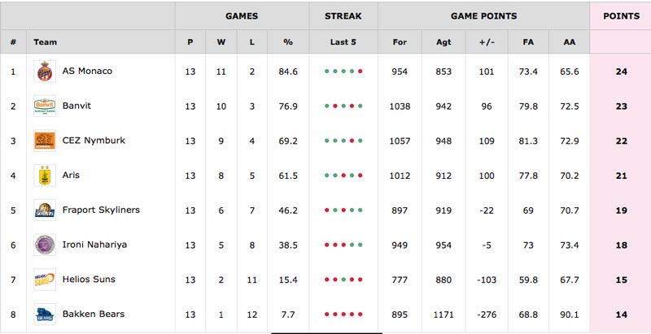The image size is (651, 334).
Task: Click AS Monaco's red last-game streak dot
Action: pyautogui.click(x=360, y=72)
